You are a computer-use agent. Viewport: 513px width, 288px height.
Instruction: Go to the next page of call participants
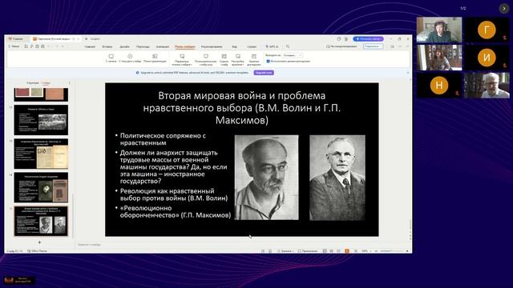pos(504,9)
